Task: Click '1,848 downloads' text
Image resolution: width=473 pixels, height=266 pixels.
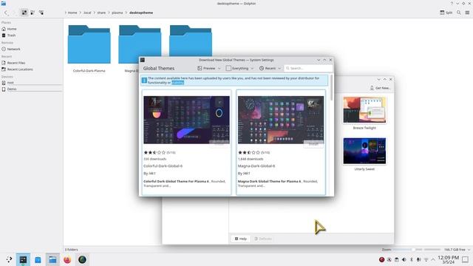Action: [x=251, y=159]
